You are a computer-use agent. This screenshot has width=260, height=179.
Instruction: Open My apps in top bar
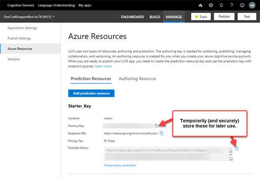pos(85,5)
